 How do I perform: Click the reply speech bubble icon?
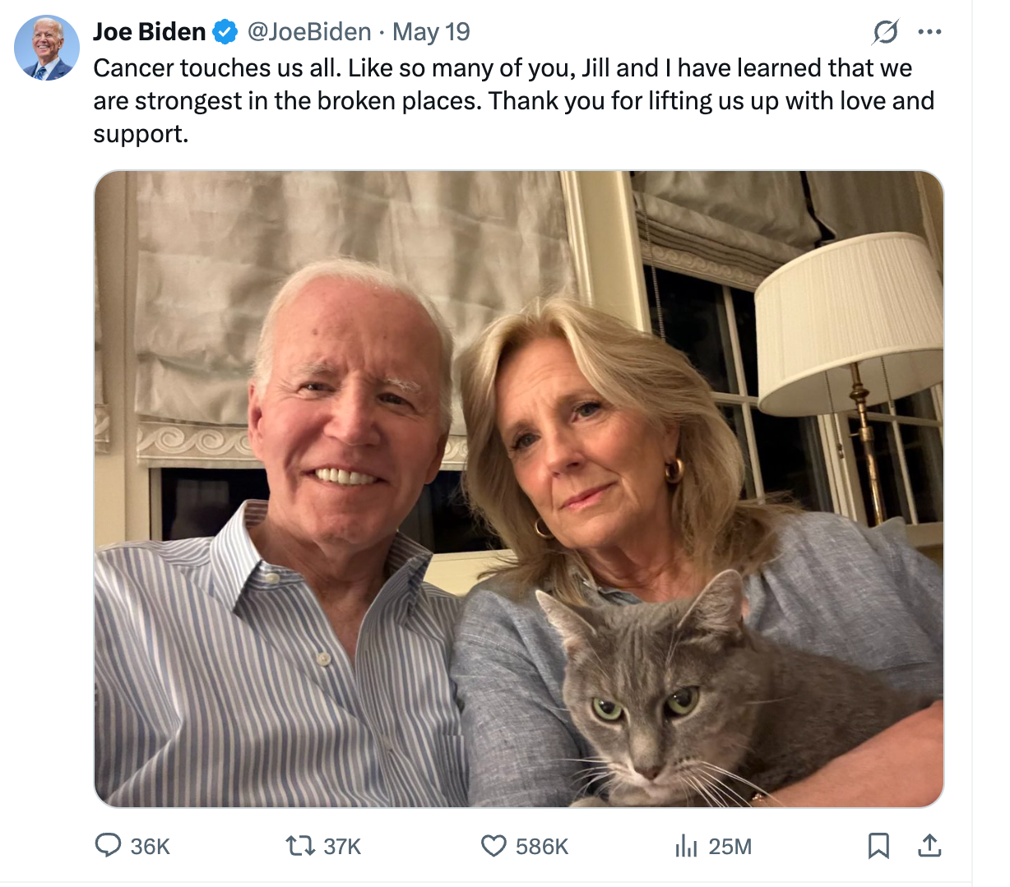pos(108,845)
